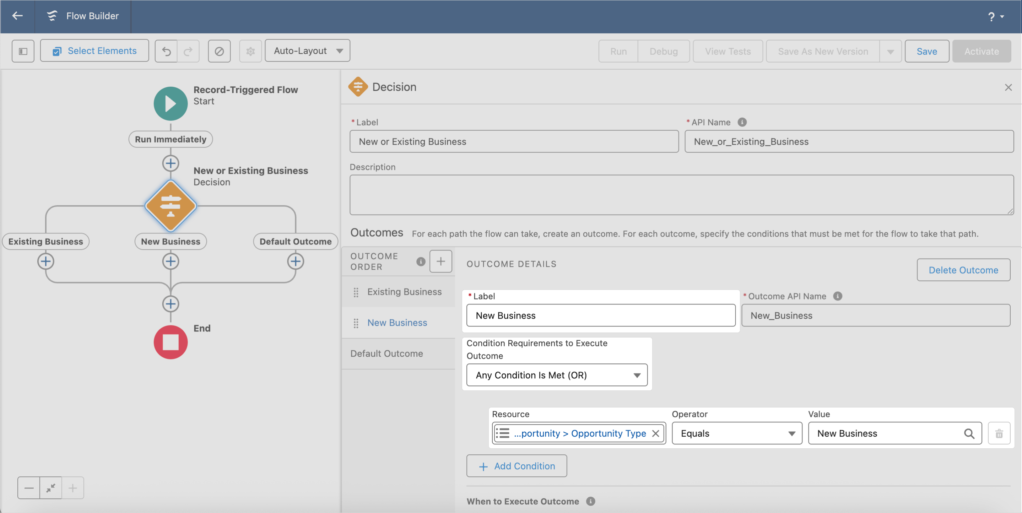1022x513 pixels.
Task: Delete condition row with trash icon
Action: [999, 434]
